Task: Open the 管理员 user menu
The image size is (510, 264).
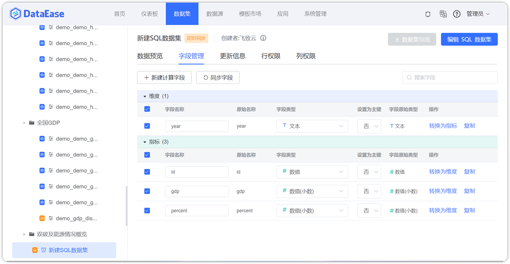Action: tap(478, 14)
